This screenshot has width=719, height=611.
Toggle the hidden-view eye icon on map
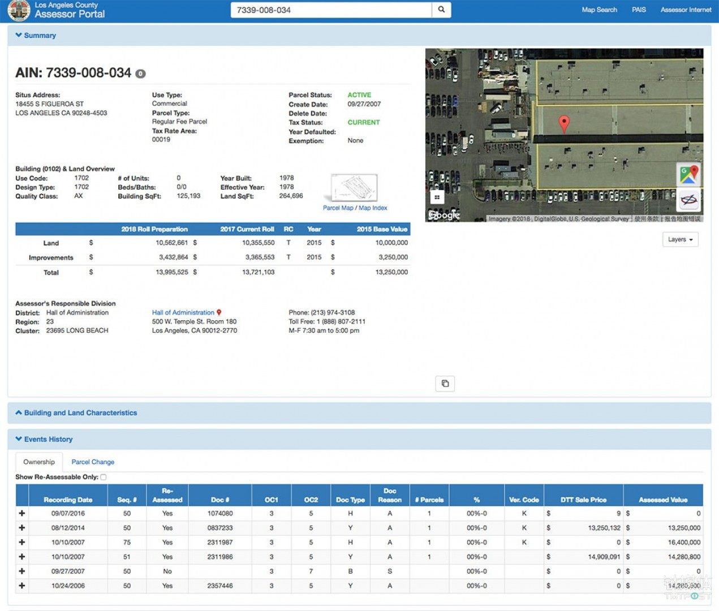pos(688,200)
